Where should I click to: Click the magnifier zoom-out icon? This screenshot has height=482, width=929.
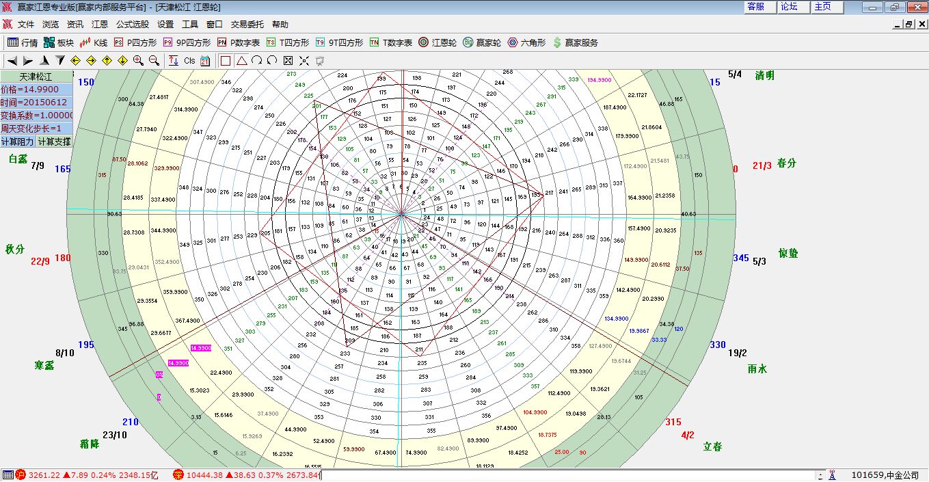[154, 61]
